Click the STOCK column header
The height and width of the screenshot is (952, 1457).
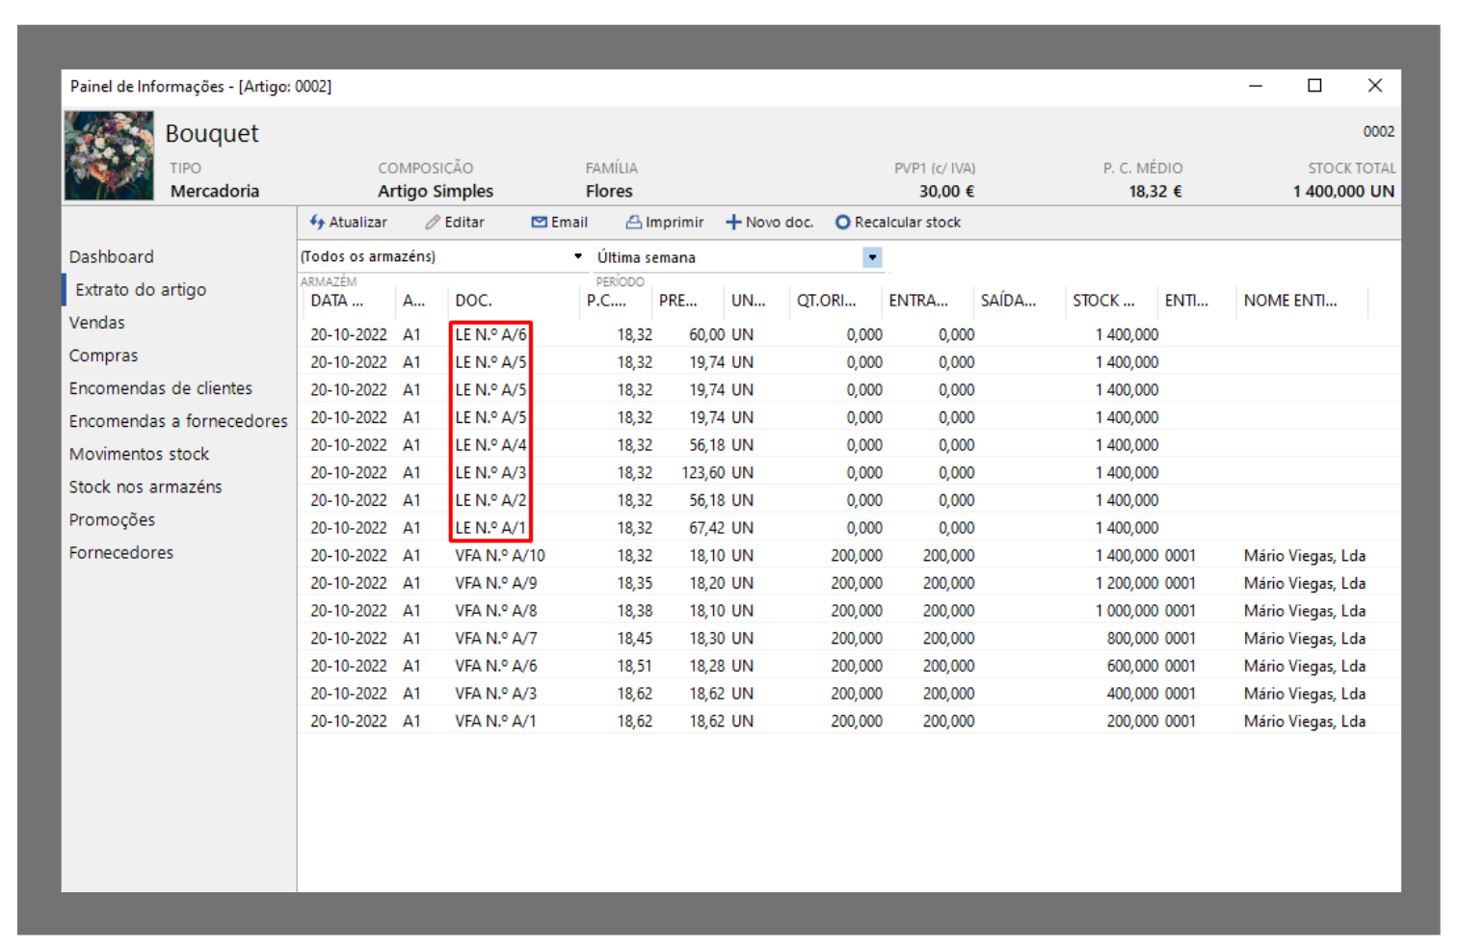tap(1102, 301)
